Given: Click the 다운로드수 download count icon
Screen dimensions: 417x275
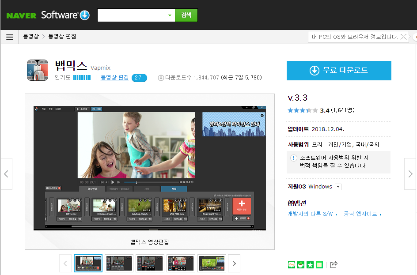Looking at the screenshot, I should (x=161, y=78).
